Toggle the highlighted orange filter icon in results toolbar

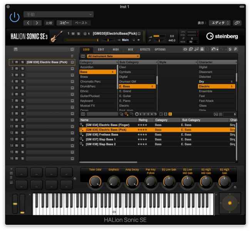(x=170, y=114)
